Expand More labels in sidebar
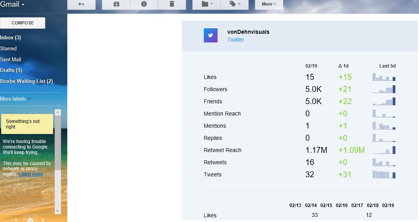 15,99
